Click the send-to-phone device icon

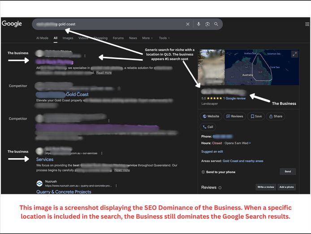click(x=203, y=172)
